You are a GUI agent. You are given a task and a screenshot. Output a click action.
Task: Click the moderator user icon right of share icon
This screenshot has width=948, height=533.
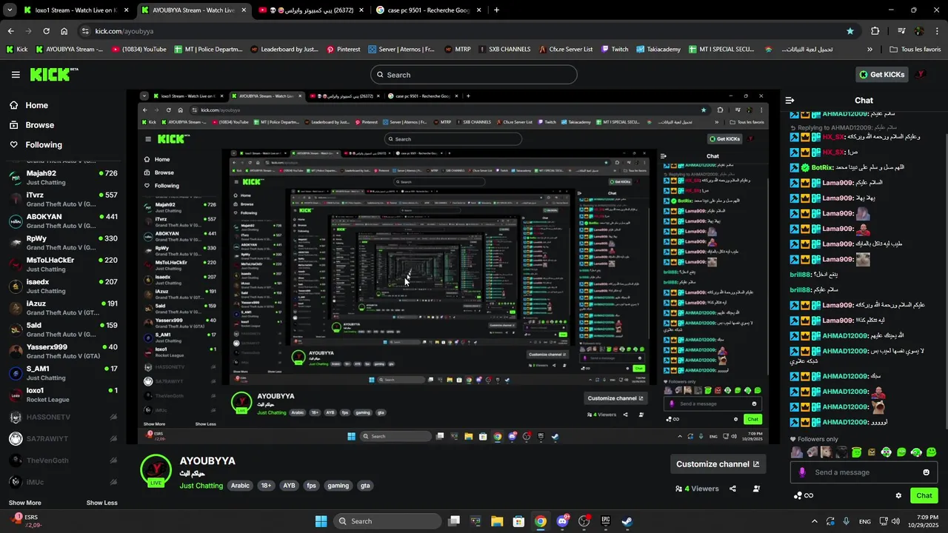pyautogui.click(x=756, y=489)
